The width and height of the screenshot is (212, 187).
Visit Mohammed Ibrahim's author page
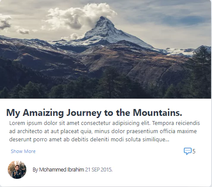pos(61,170)
